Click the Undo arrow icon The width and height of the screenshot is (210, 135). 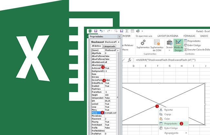click(101, 31)
